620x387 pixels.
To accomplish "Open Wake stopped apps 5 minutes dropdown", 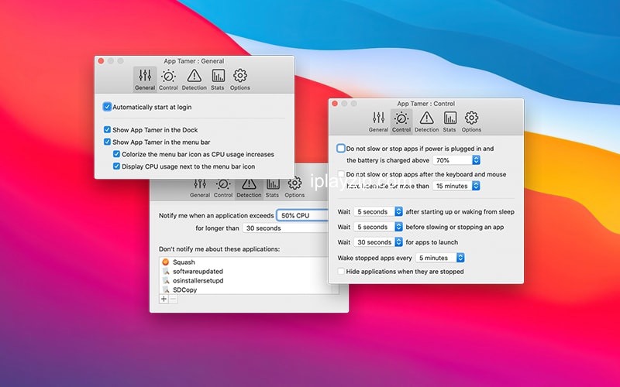I will 439,257.
